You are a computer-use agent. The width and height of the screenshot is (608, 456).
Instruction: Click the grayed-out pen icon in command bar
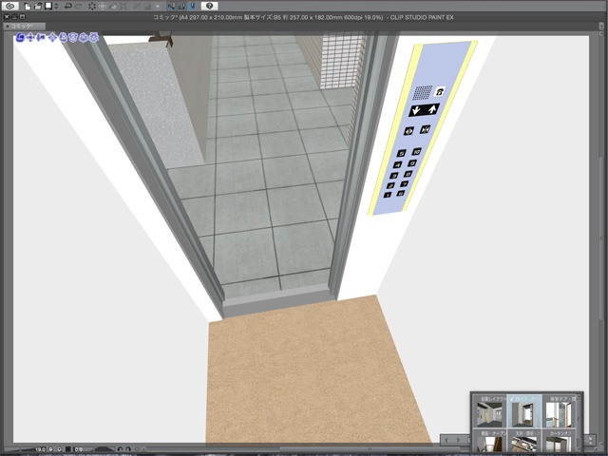pyautogui.click(x=137, y=6)
